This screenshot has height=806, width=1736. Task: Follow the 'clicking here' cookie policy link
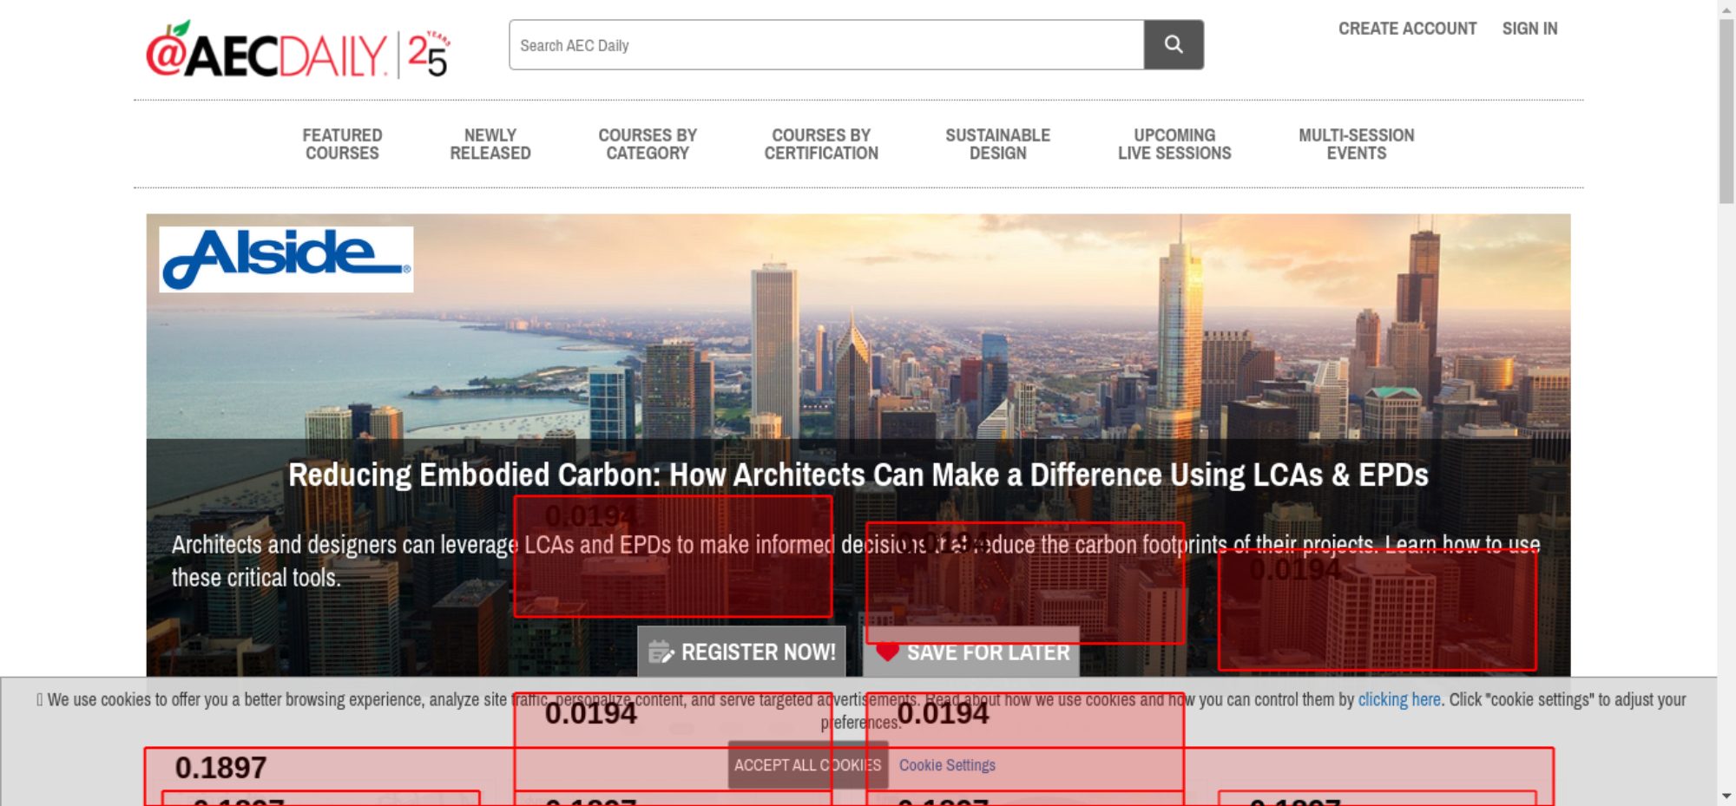point(1398,699)
